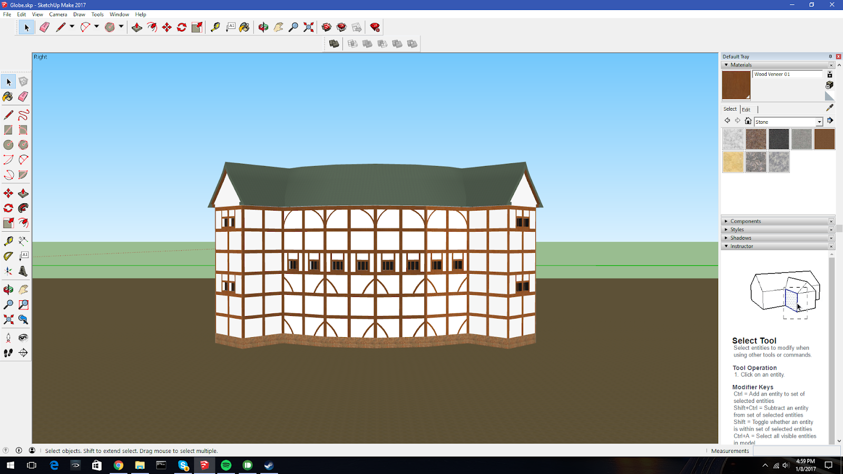Image resolution: width=843 pixels, height=474 pixels.
Task: Open the Camera menu
Action: point(58,14)
